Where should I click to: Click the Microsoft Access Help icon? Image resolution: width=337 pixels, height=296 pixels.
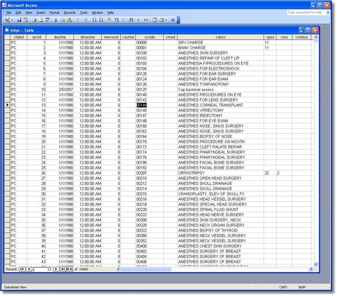pyautogui.click(x=173, y=20)
